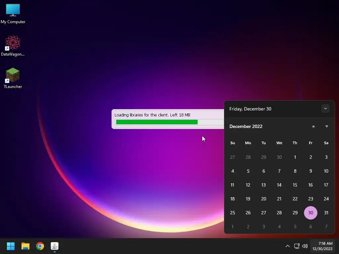The width and height of the screenshot is (339, 254).
Task: Click the We weekday column header
Action: 279,143
